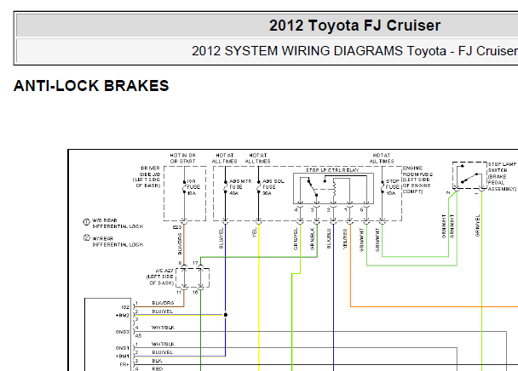Click pin number '11' below J/C A27
The height and width of the screenshot is (371, 518).
179,293
